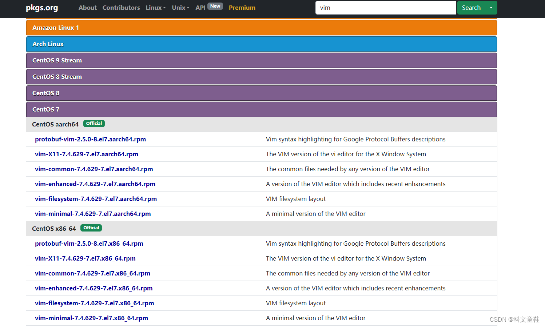Click the New badge next to API
Image resolution: width=545 pixels, height=326 pixels.
(x=215, y=6)
